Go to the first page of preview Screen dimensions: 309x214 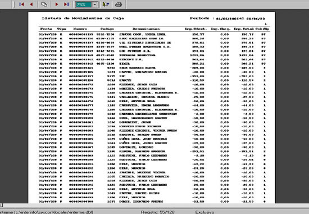click(x=21, y=4)
